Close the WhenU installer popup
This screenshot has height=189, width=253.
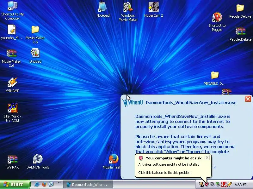(x=248, y=99)
